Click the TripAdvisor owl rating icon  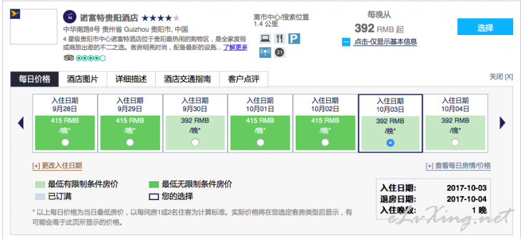coord(69,58)
